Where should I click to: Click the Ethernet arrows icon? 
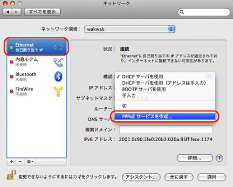tap(58, 47)
